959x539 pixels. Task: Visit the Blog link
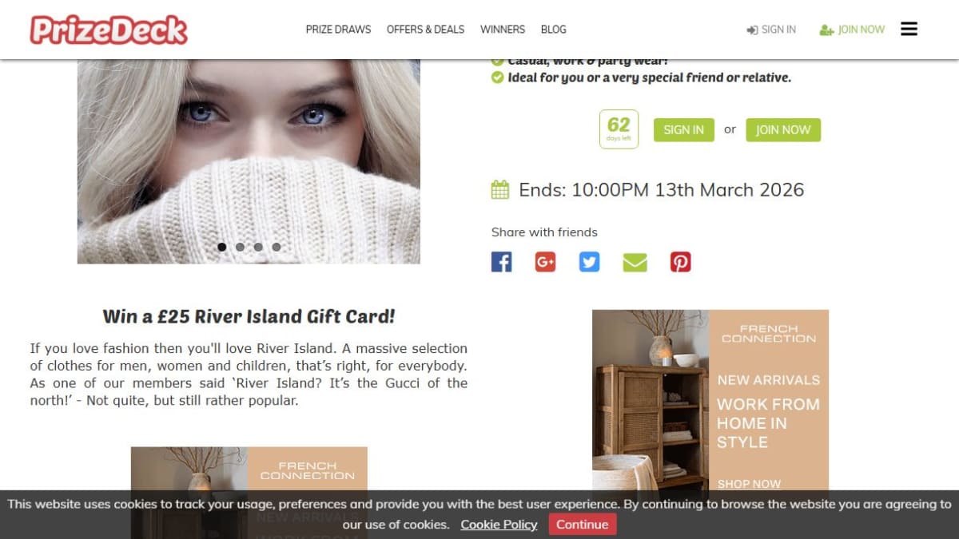pos(553,30)
